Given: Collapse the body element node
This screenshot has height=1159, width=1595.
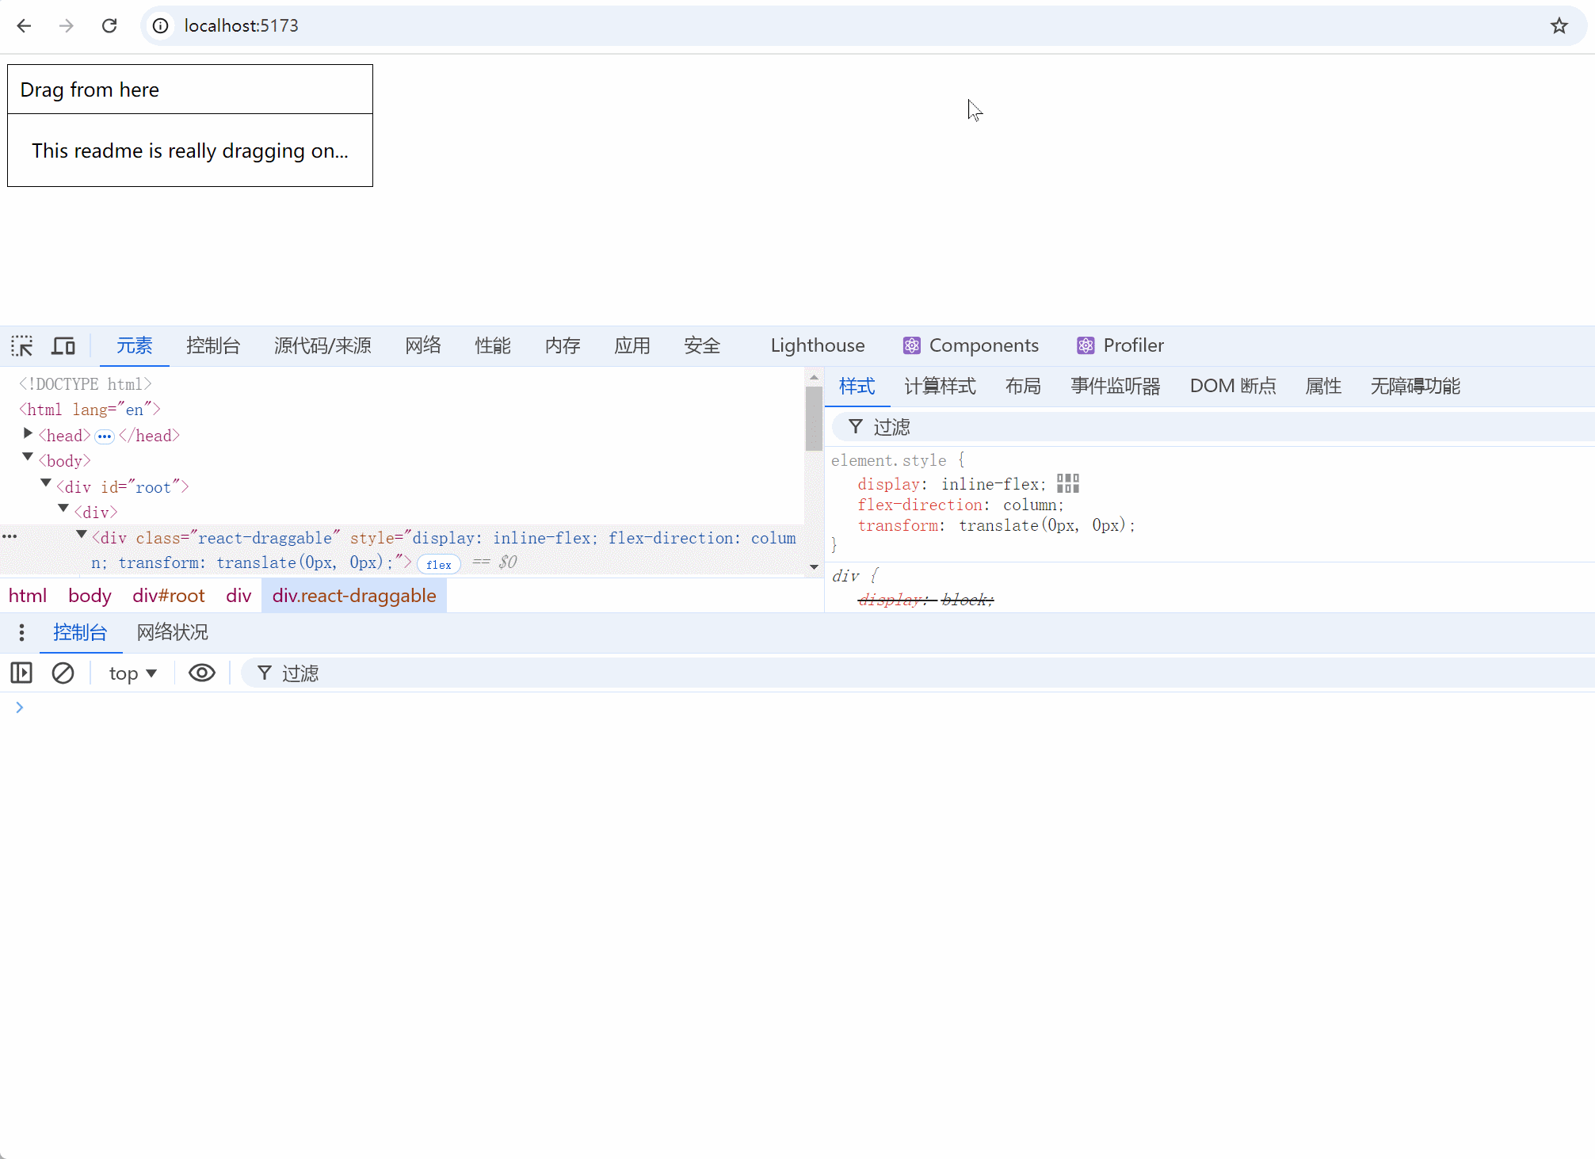Looking at the screenshot, I should (x=28, y=458).
